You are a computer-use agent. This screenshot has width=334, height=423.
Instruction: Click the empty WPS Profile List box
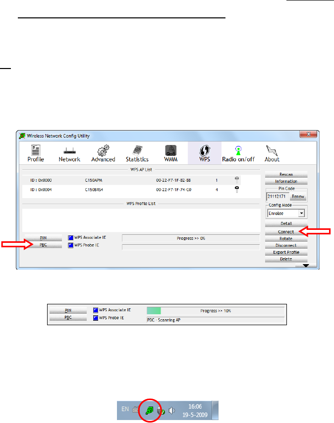[x=141, y=220]
